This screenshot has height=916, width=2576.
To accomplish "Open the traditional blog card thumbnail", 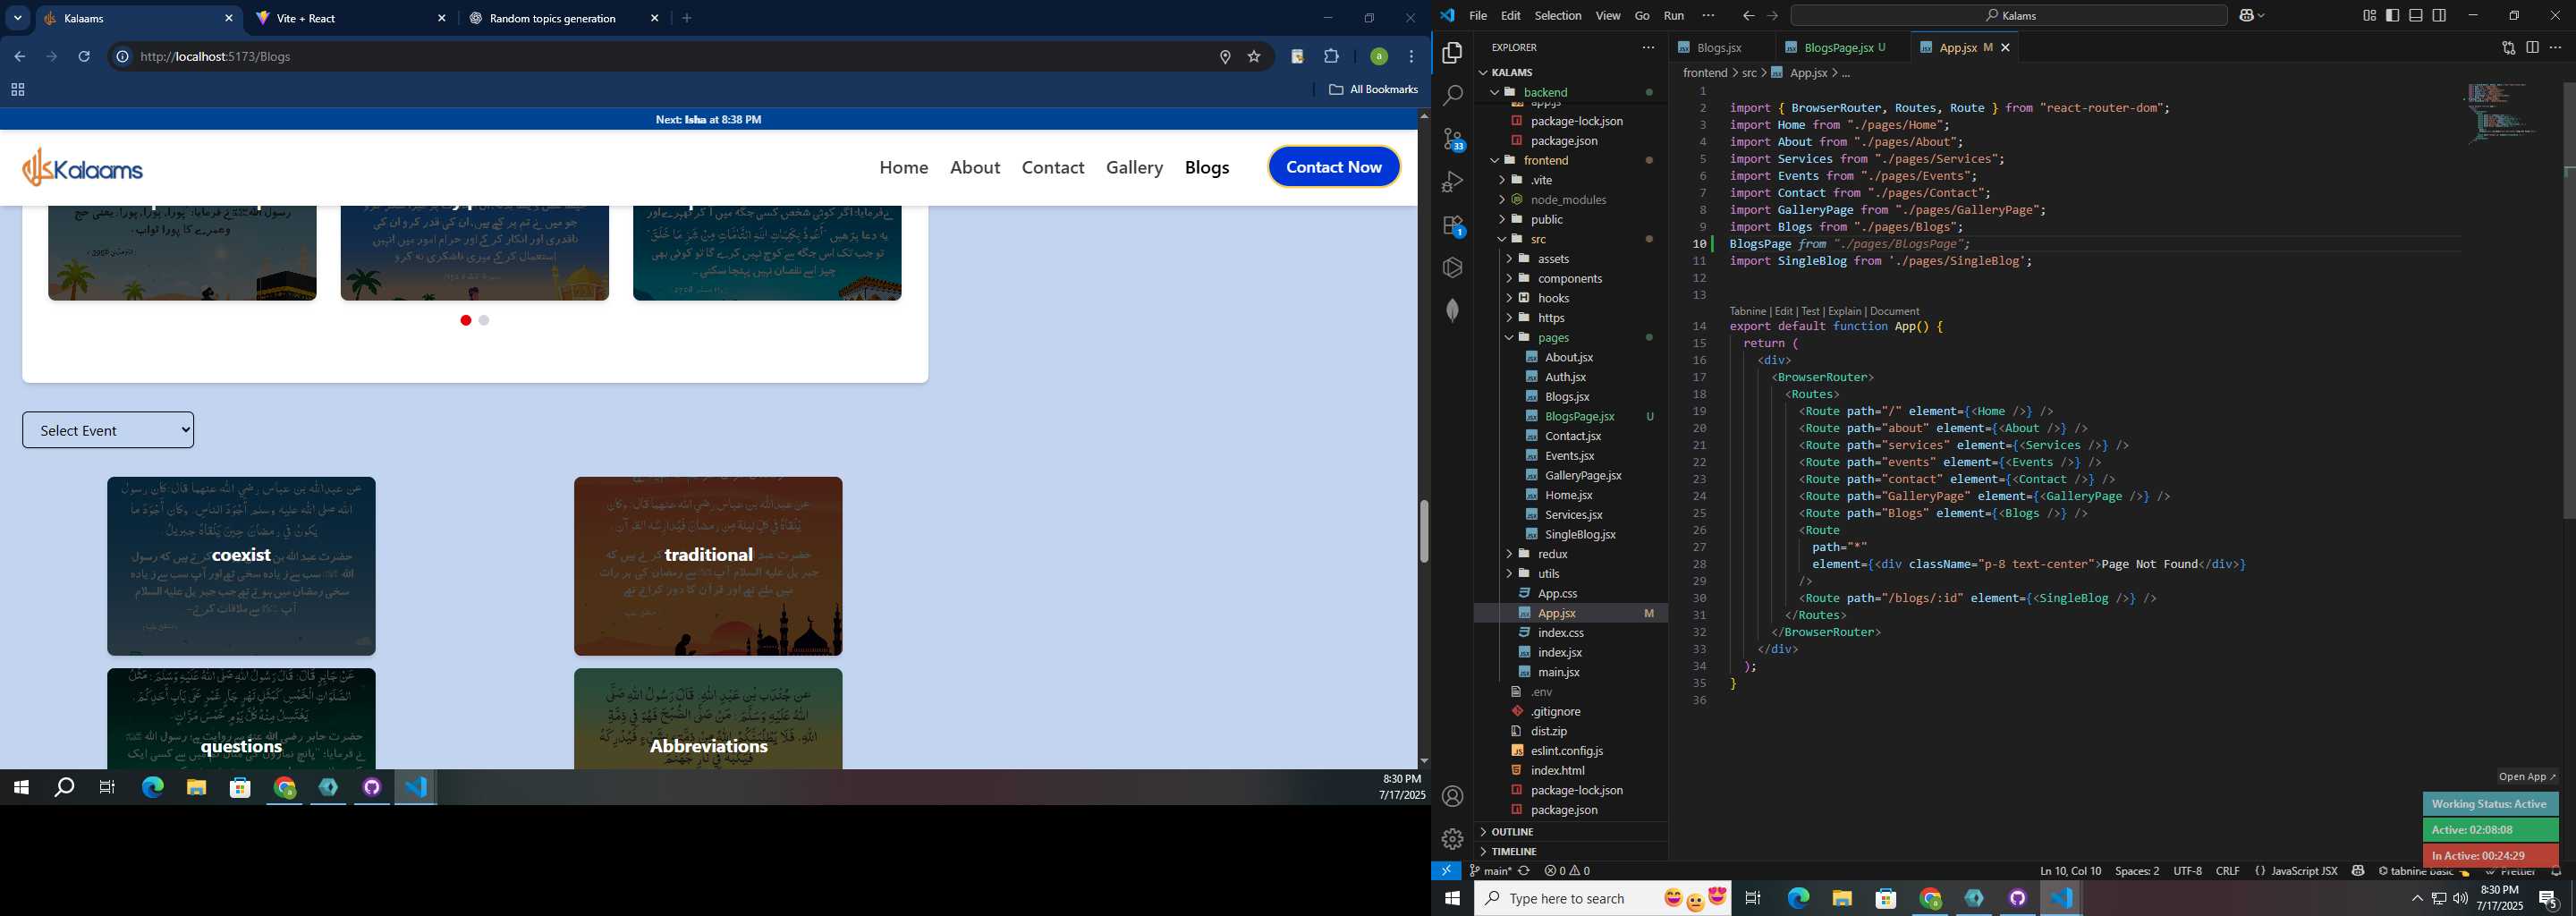I will point(708,566).
